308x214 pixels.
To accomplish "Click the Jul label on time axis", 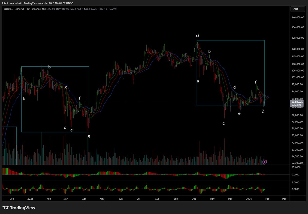I will (x=139, y=199).
